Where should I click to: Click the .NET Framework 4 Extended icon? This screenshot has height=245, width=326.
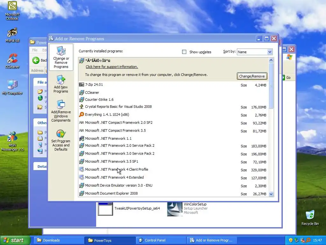[81, 177]
